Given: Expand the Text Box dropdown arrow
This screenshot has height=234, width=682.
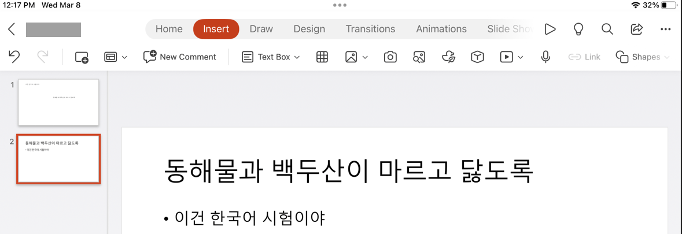Looking at the screenshot, I should tap(297, 57).
